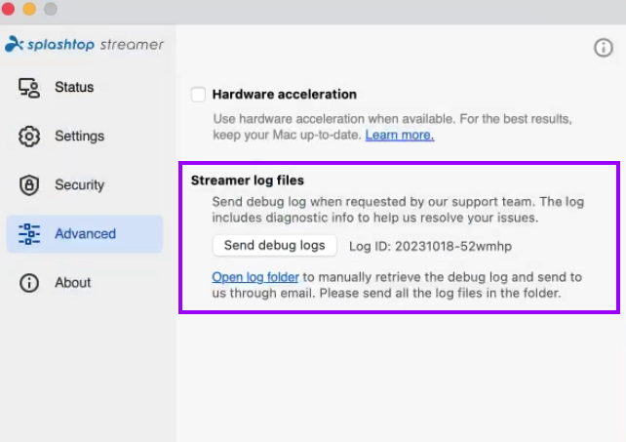Viewport: 626px width, 442px height.
Task: Click the info icon at top right
Action: pos(604,48)
